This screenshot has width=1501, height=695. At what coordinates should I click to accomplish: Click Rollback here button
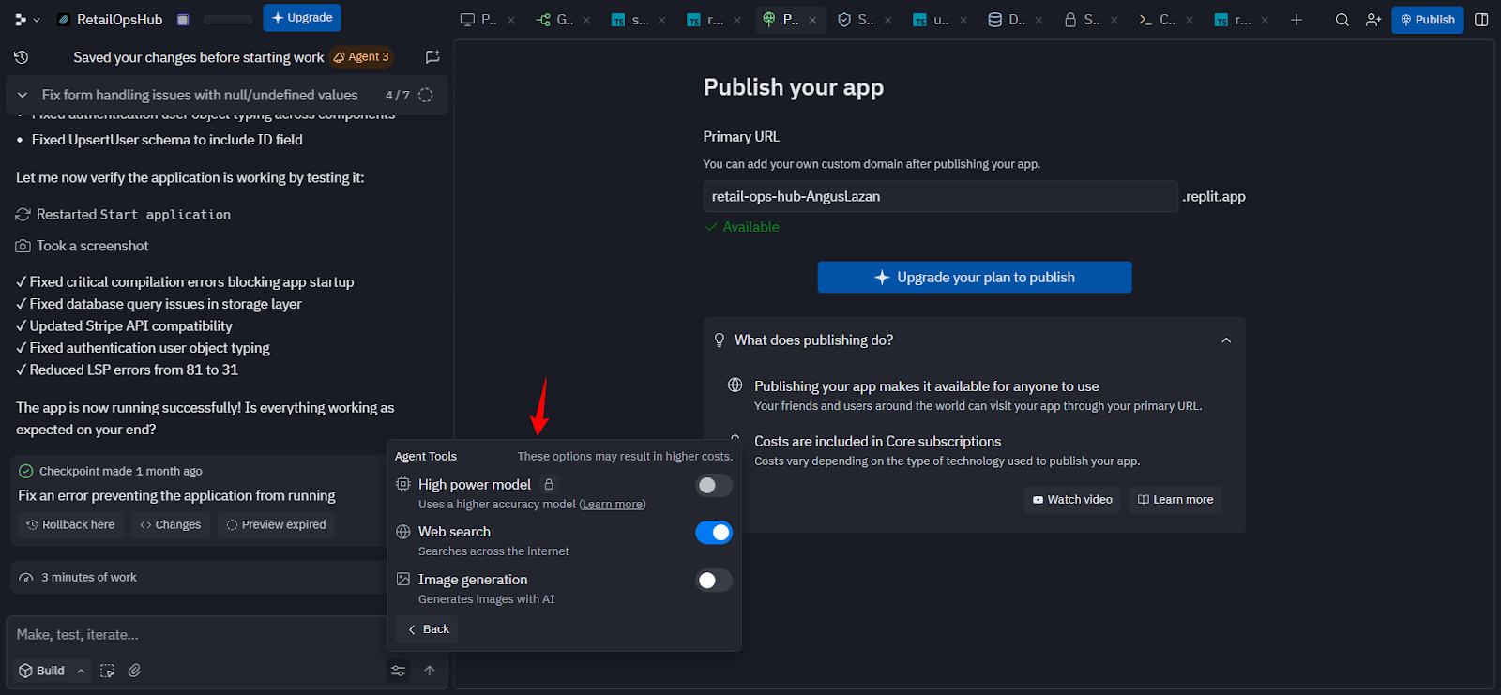pos(70,524)
